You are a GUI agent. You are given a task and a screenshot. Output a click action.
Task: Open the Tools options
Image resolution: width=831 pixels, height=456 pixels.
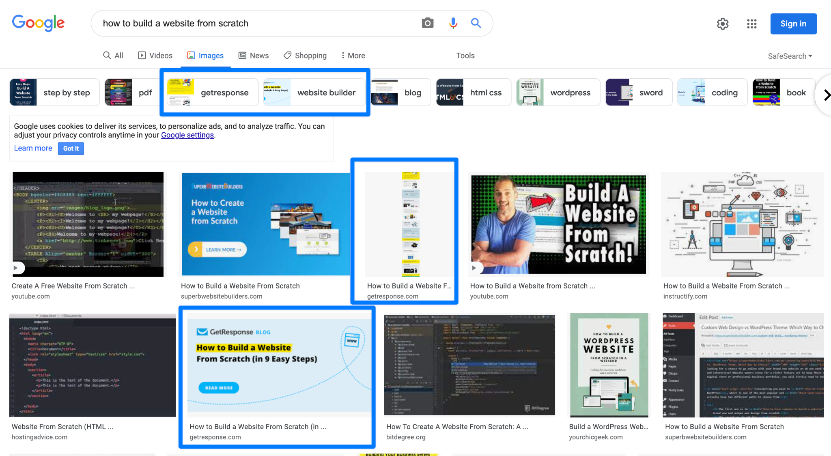(x=465, y=56)
